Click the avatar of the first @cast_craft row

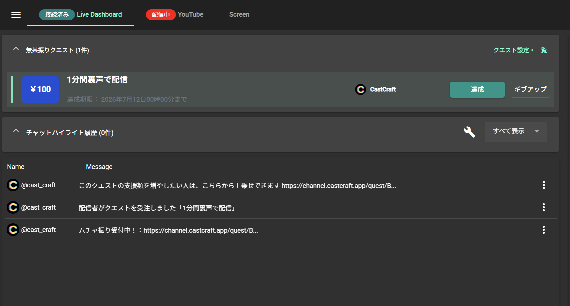(x=13, y=185)
